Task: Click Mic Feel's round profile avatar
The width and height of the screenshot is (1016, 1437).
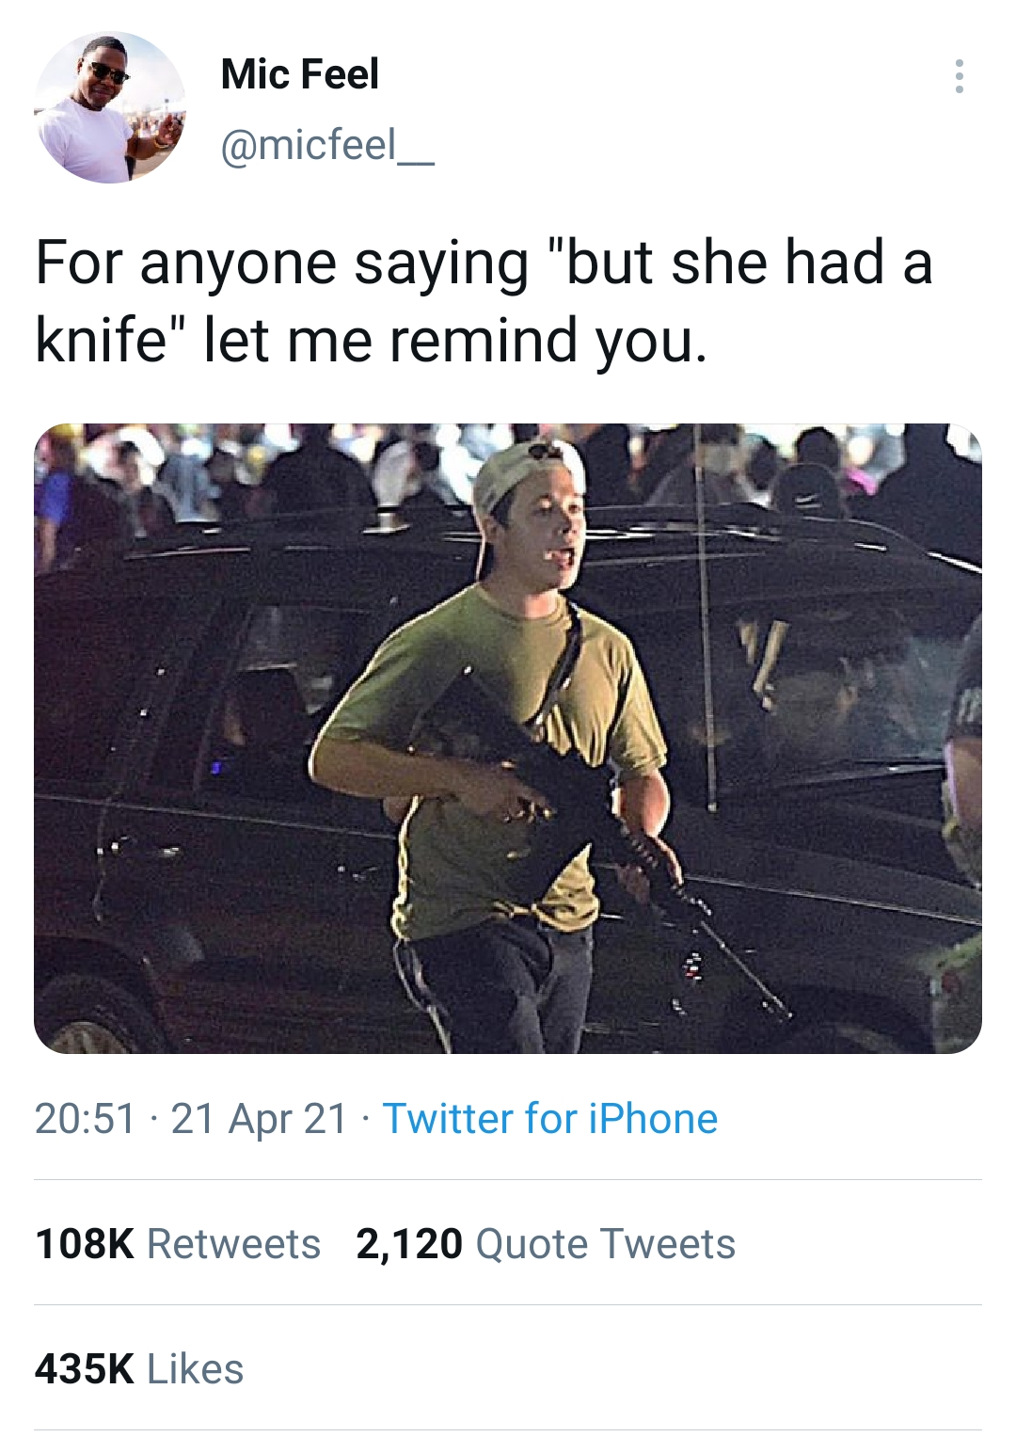Action: coord(109,108)
